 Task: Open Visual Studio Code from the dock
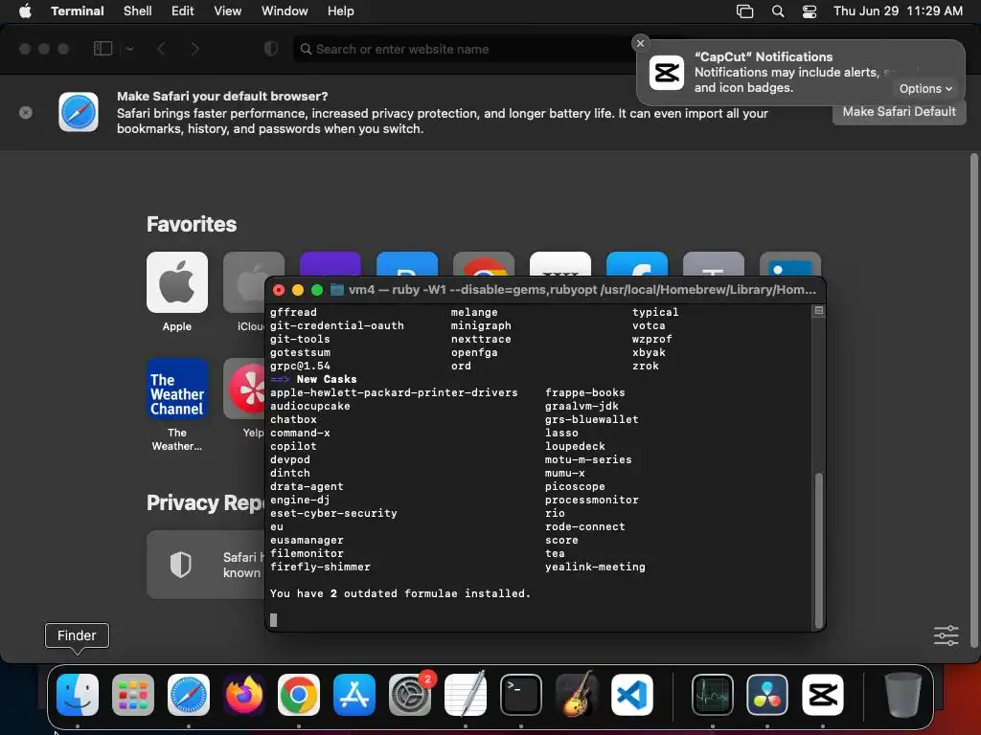click(631, 695)
